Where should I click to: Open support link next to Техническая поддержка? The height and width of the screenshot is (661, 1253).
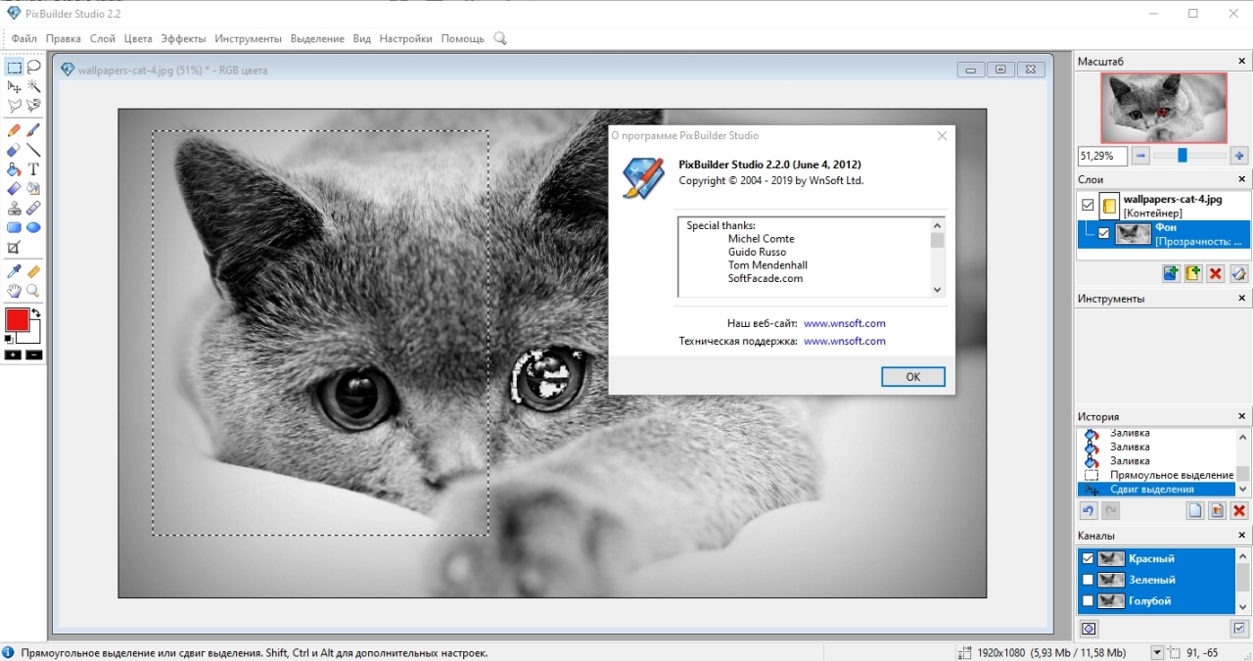(844, 341)
